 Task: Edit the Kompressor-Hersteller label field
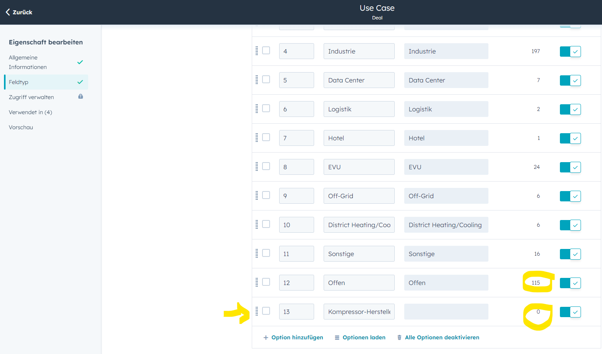pyautogui.click(x=359, y=312)
